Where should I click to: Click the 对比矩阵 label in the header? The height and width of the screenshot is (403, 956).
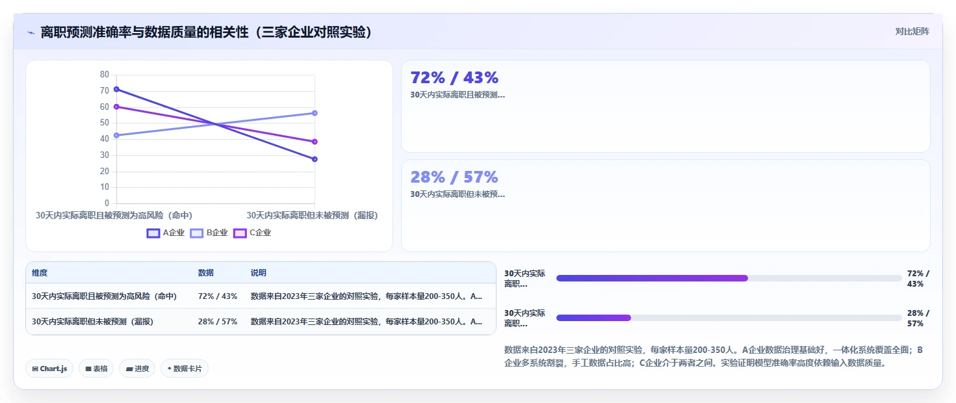[x=912, y=31]
